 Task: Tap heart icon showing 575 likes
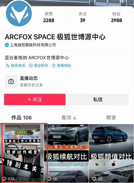coord(4,179)
